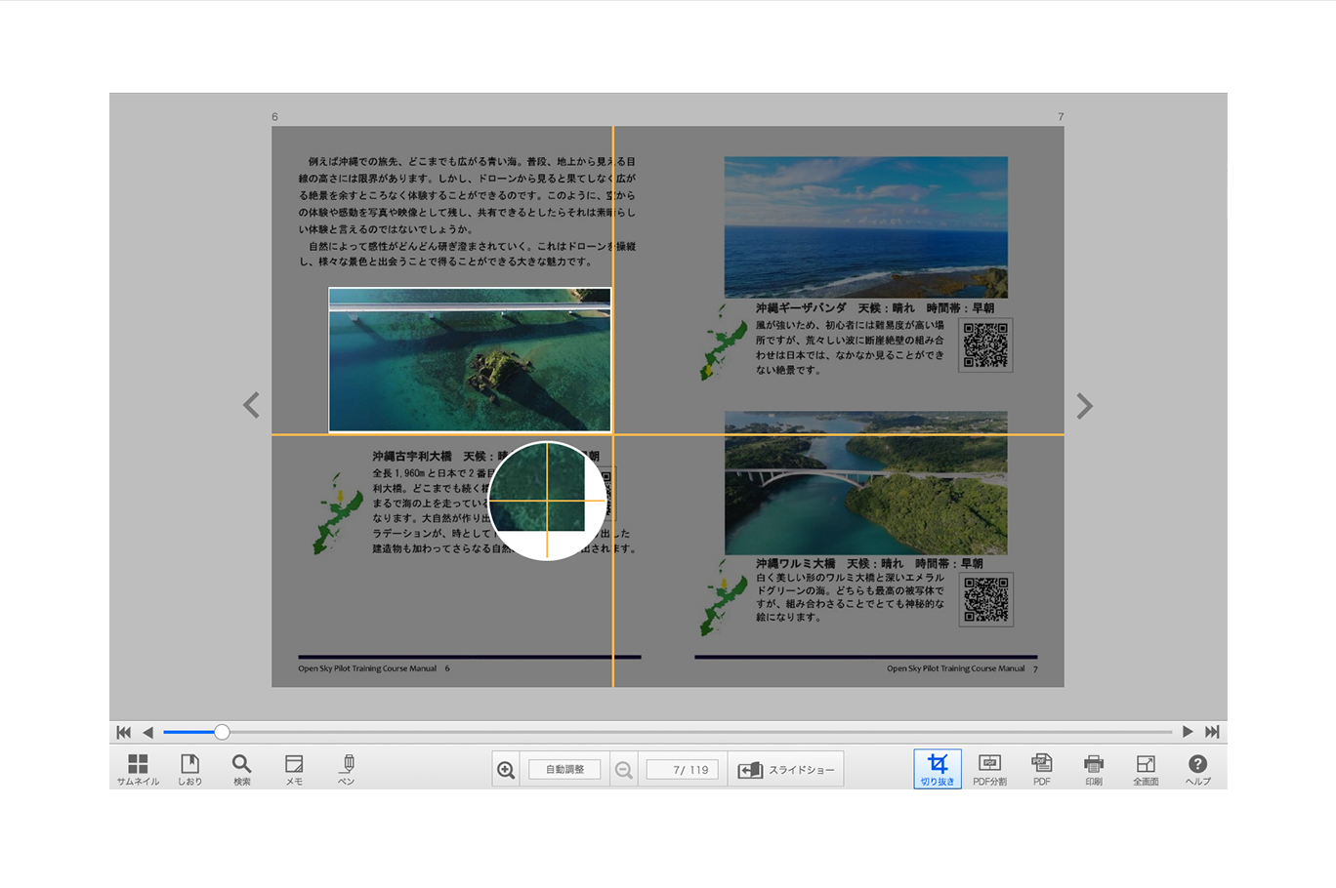The width and height of the screenshot is (1336, 888).
Task: Jump to the last page button
Action: tap(1212, 732)
